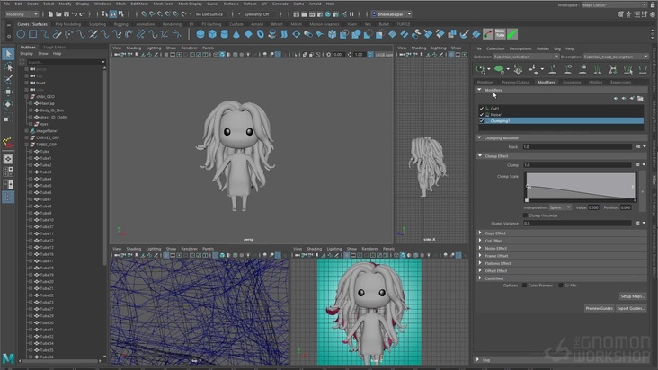Switch to the Grooming tab
658x370 pixels.
(572, 82)
